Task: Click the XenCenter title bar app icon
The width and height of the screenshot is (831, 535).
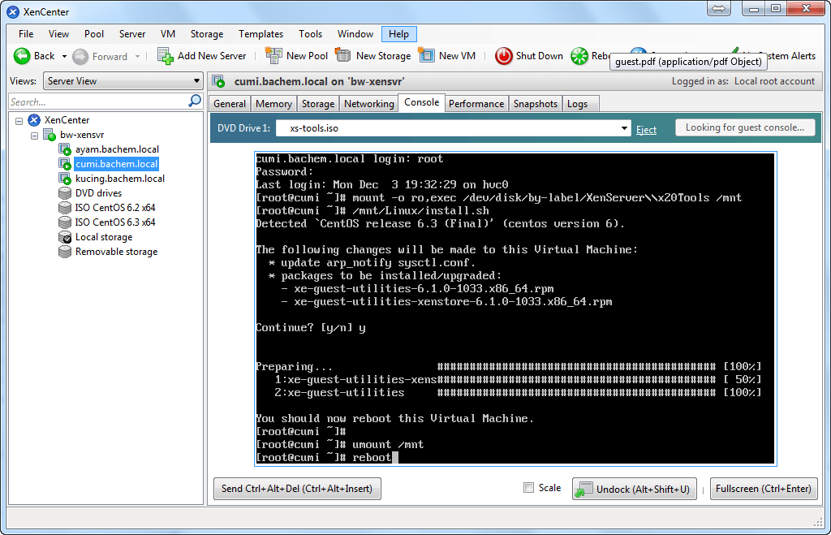Action: (x=13, y=11)
